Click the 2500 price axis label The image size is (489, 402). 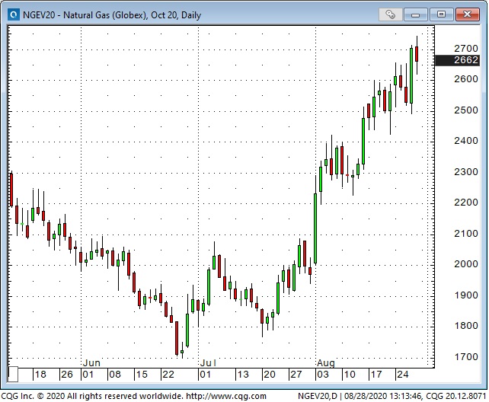[x=466, y=110]
